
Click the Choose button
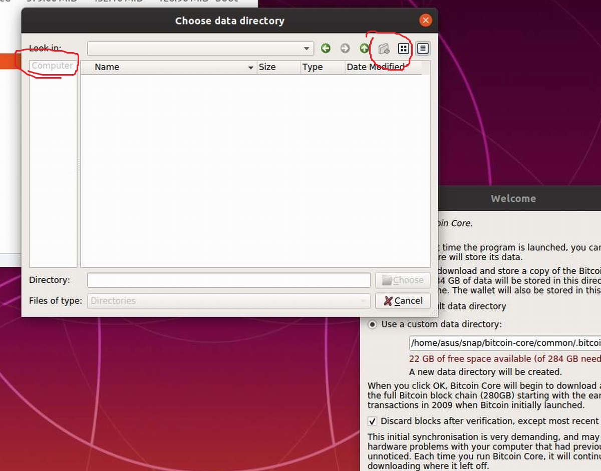point(403,280)
